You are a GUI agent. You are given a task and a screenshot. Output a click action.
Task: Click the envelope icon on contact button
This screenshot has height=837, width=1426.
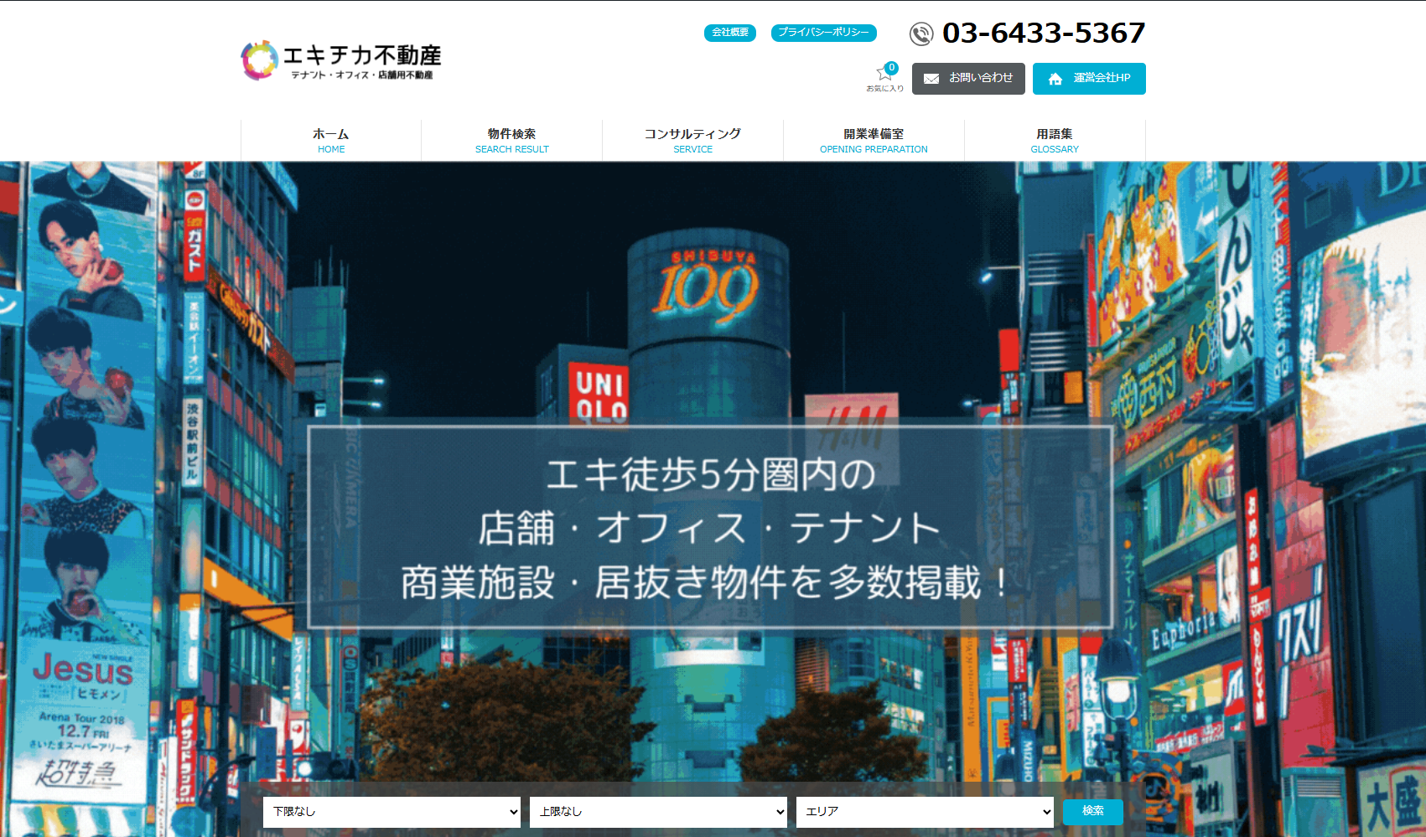[931, 79]
